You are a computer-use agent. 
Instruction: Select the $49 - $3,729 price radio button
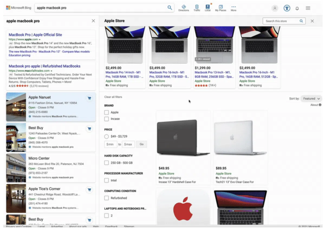click(x=106, y=137)
